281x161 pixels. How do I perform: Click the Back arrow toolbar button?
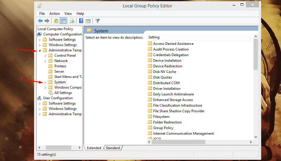(40, 21)
